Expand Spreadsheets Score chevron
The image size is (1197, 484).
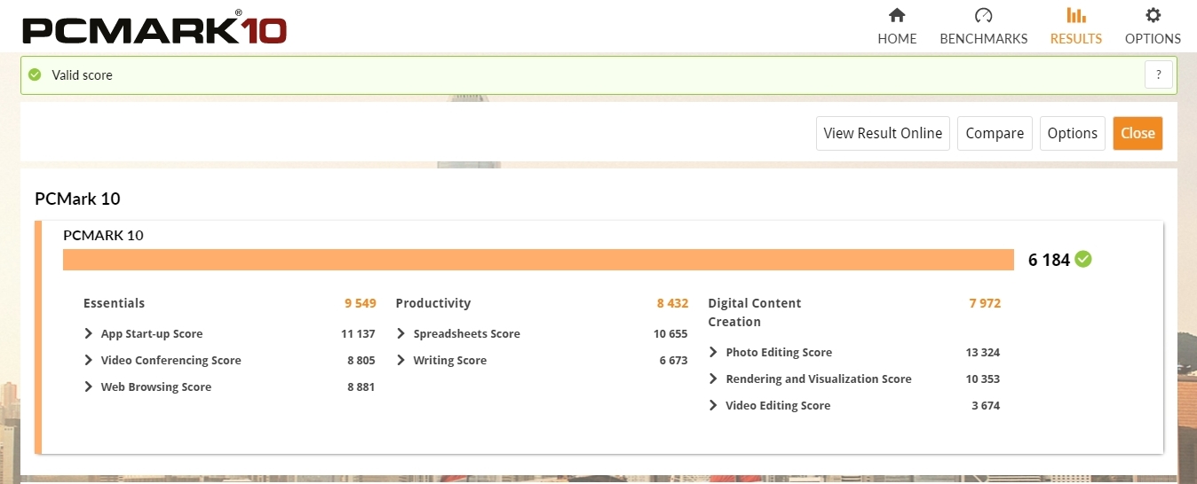click(x=401, y=334)
